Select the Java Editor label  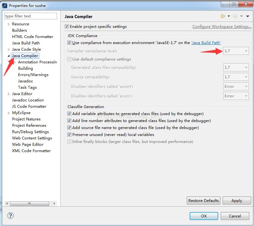22,94
